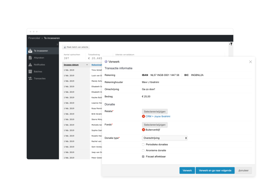Open the Donatie type dropdown
260x183 pixels.
click(165, 138)
